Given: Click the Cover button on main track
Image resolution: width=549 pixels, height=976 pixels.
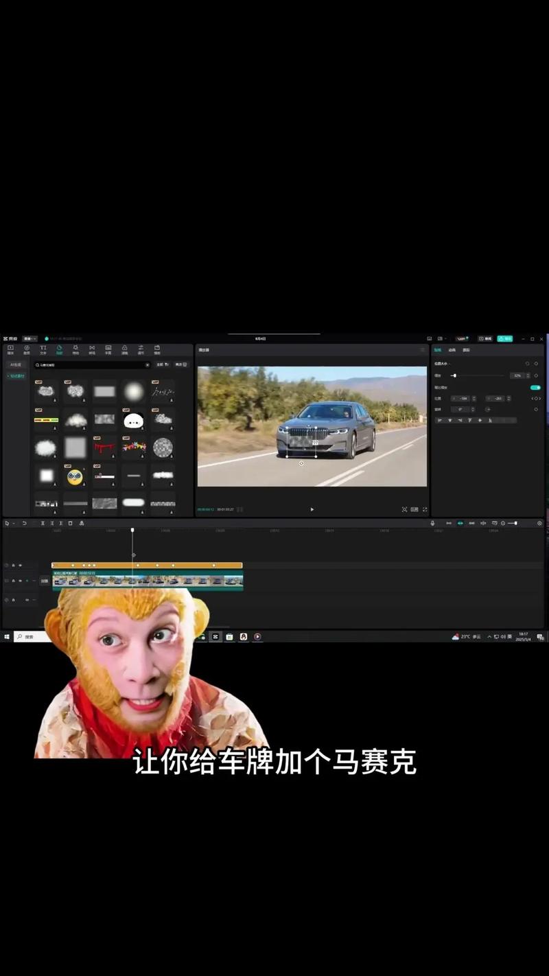Looking at the screenshot, I should point(44,581).
